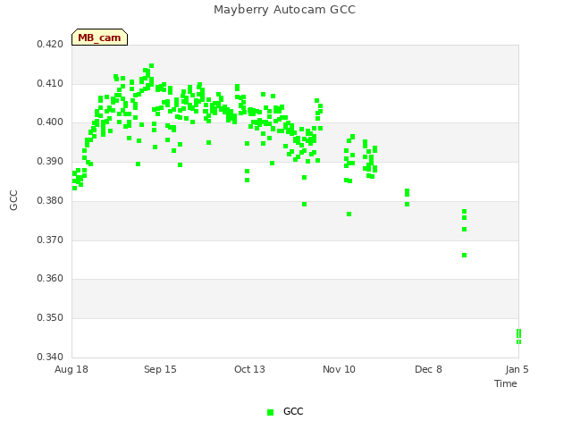Click the vertical GCC axis title
The image size is (572, 429).
(x=13, y=200)
